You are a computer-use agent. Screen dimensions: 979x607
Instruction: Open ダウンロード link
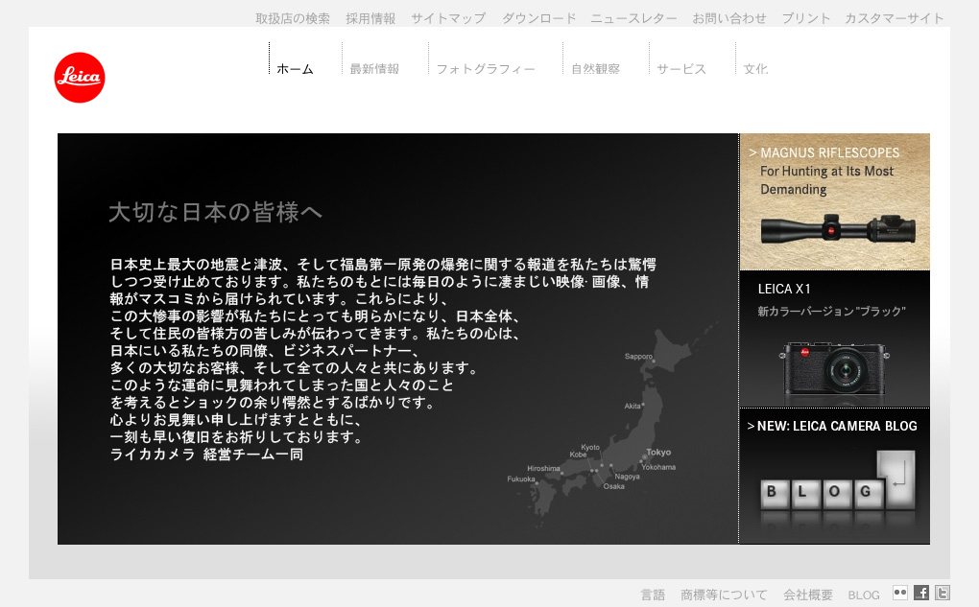[x=538, y=19]
